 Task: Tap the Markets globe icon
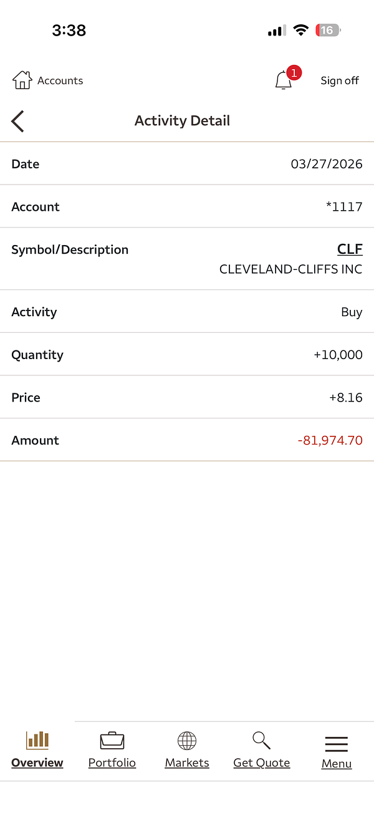tap(187, 741)
